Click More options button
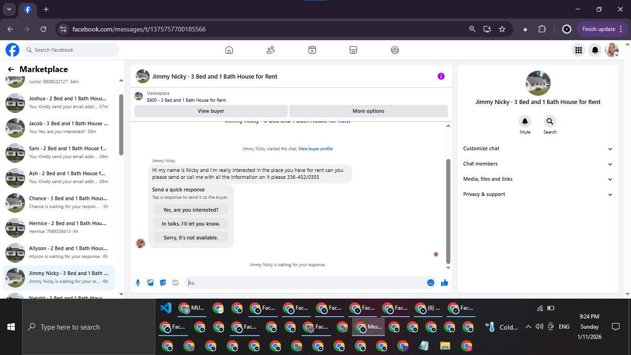The height and width of the screenshot is (355, 631). click(368, 111)
